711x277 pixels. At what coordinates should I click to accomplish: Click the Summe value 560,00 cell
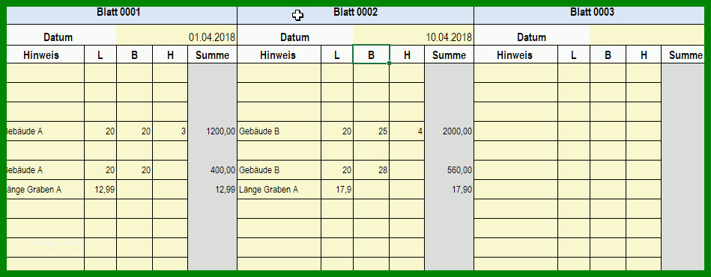point(450,170)
